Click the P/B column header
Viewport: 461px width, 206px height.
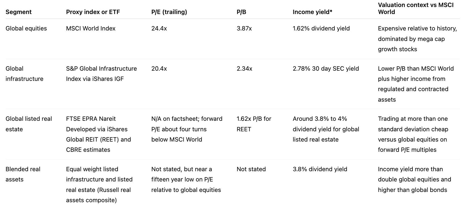tap(241, 12)
